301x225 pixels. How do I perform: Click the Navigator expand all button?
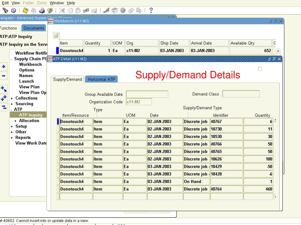[4, 98]
